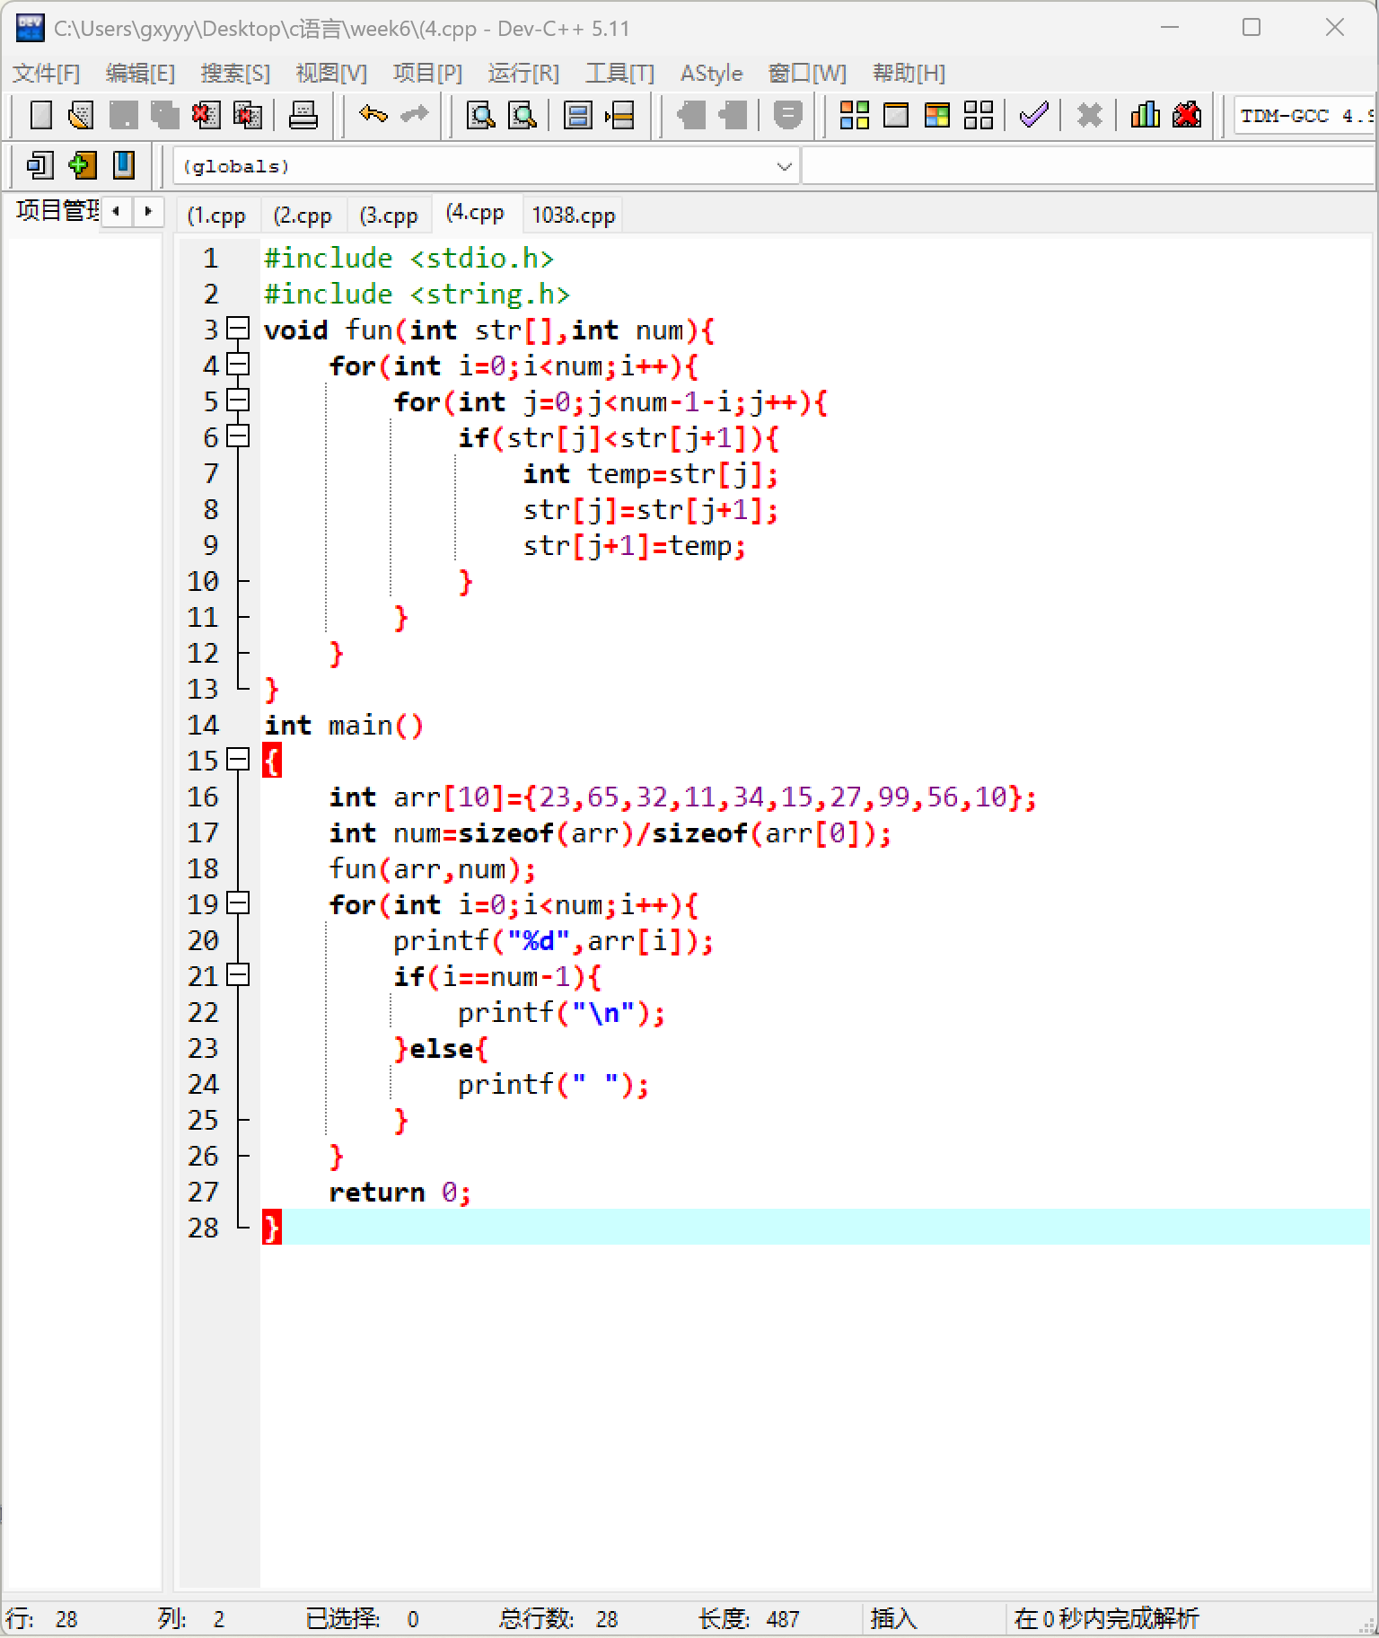This screenshot has width=1379, height=1638.
Task: Click the code line return 0;
Action: [400, 1192]
